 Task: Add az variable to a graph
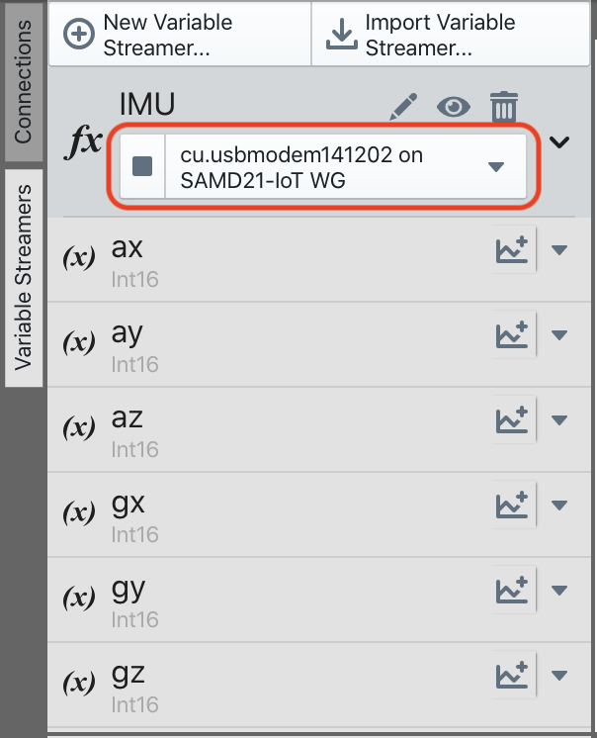(511, 421)
